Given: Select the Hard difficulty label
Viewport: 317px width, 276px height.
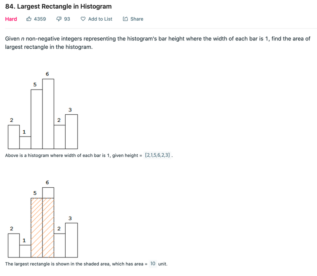Looking at the screenshot, I should (x=11, y=19).
